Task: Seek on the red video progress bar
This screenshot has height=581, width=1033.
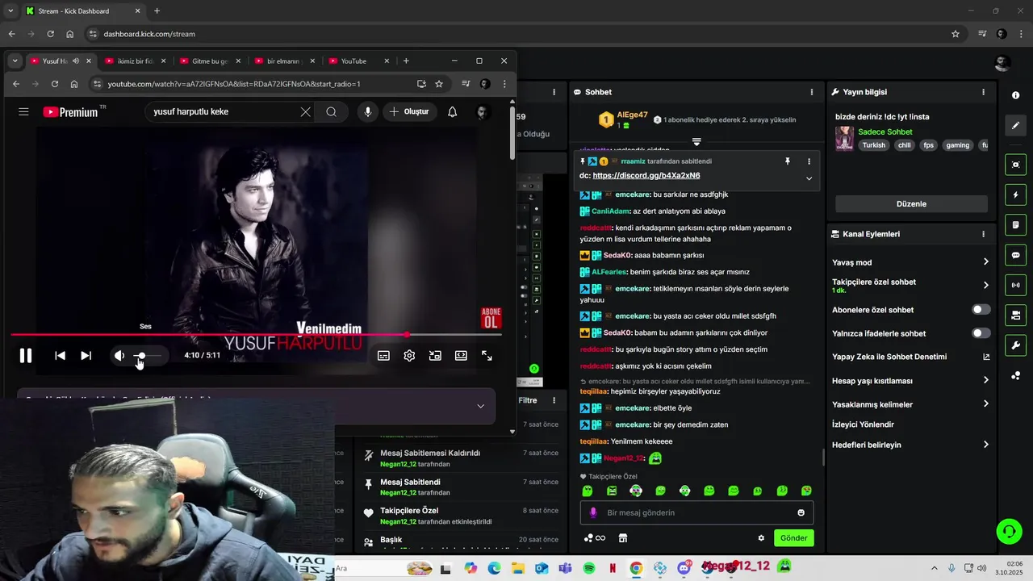Action: (257, 334)
